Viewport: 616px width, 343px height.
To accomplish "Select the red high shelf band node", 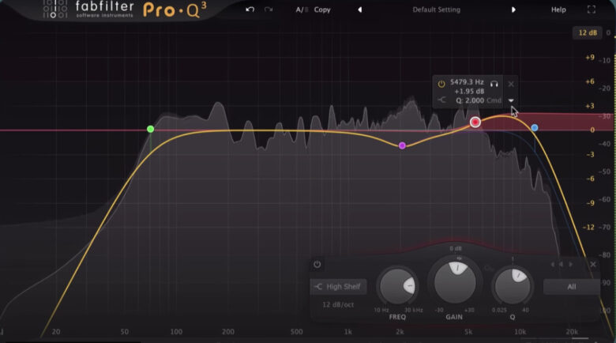I will 475,122.
